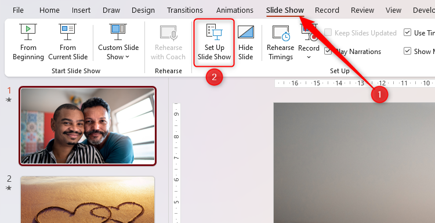Toggle Play Narrations checkbox
The height and width of the screenshot is (223, 435).
328,51
